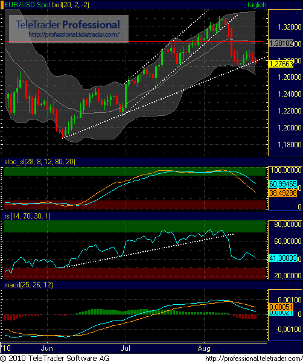Click the 1,26000 price axis label
Screen dimensions: 303x364
pos(290,77)
